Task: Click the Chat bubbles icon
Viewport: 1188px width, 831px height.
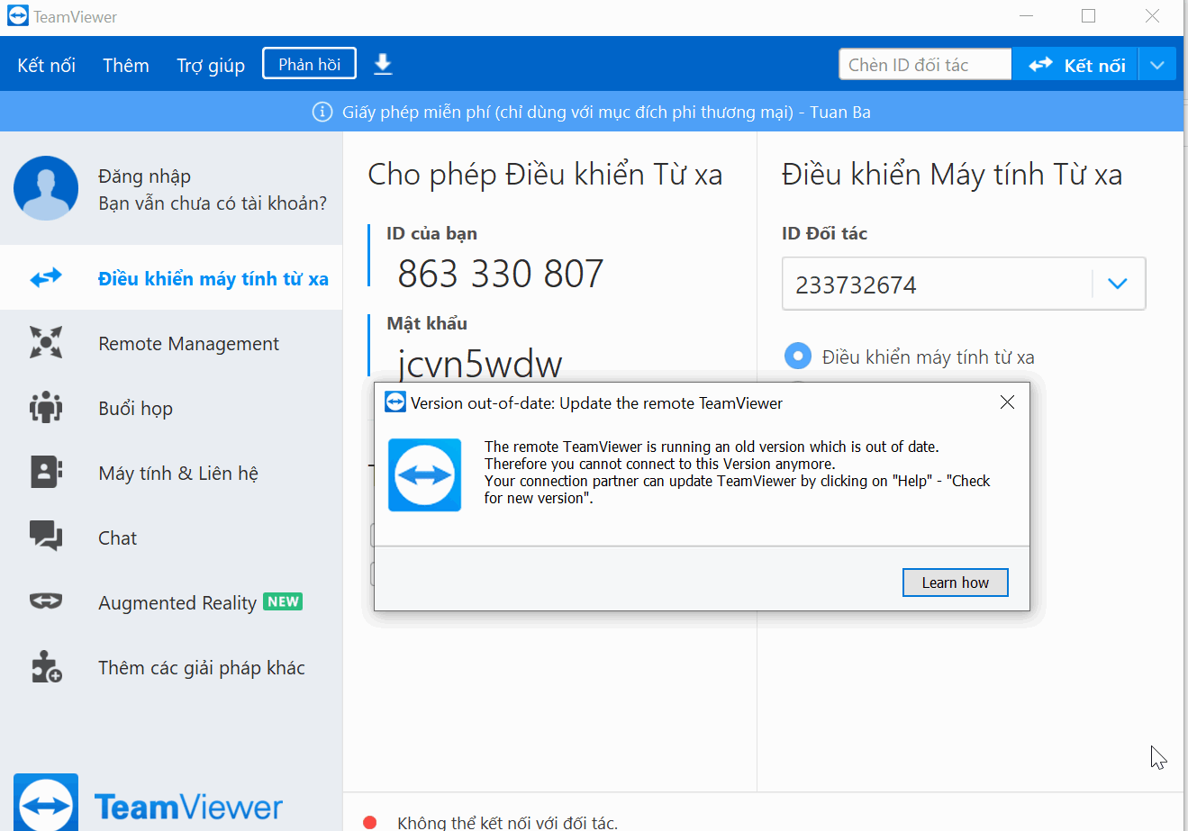Action: (46, 536)
